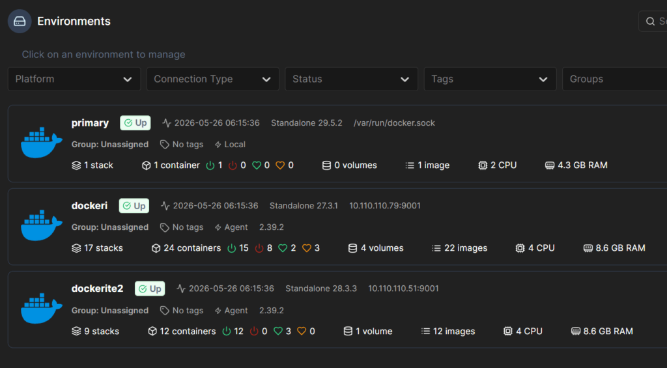Image resolution: width=667 pixels, height=368 pixels.
Task: Click the stack layers icon for primary
Action: 76,165
